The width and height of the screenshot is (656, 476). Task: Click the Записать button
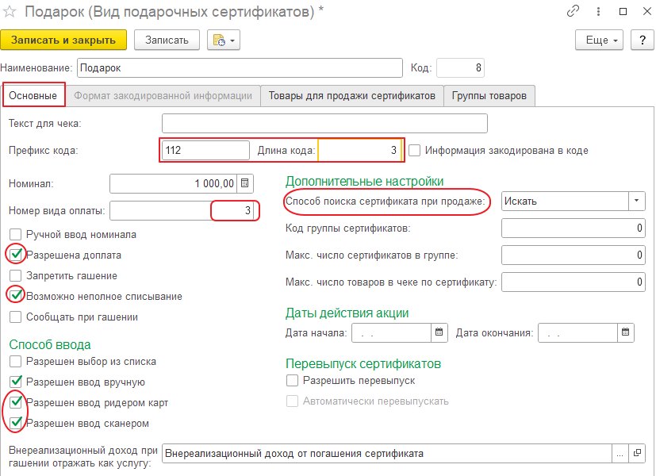pyautogui.click(x=167, y=40)
